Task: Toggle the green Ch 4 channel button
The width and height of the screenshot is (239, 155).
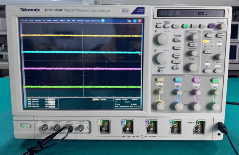Action: coord(215,80)
